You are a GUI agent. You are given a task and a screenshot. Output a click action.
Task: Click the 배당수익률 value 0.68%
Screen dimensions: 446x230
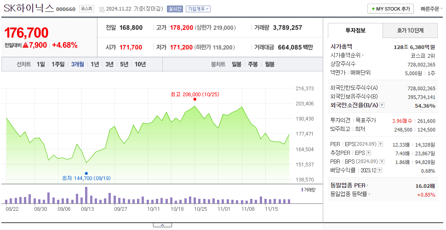click(428, 171)
